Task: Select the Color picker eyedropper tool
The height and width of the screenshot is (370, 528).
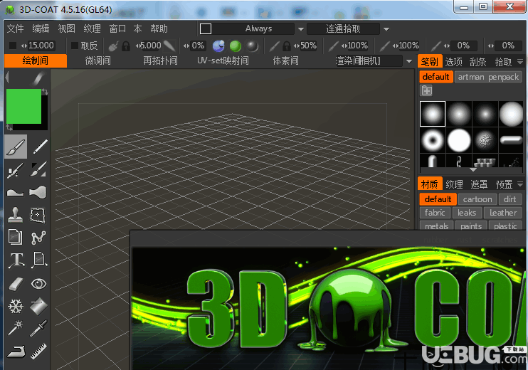Action: 38,328
